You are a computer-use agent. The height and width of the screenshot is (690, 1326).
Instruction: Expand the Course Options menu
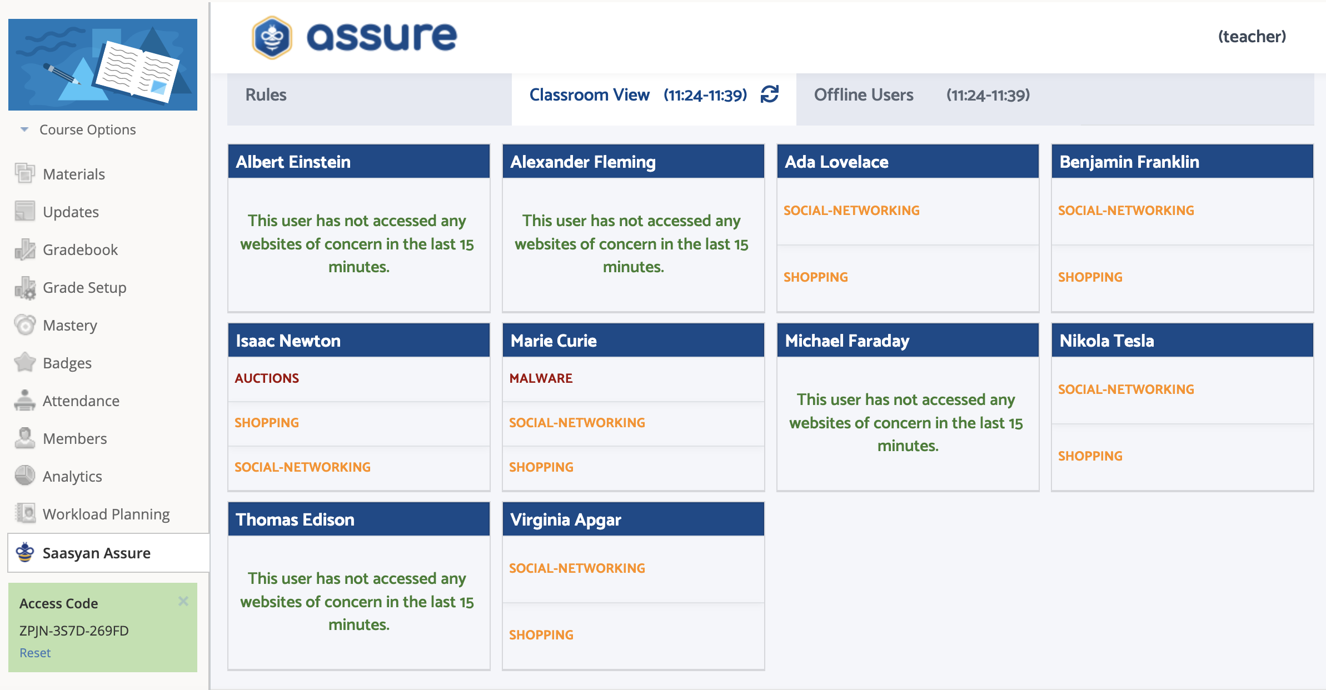88,129
